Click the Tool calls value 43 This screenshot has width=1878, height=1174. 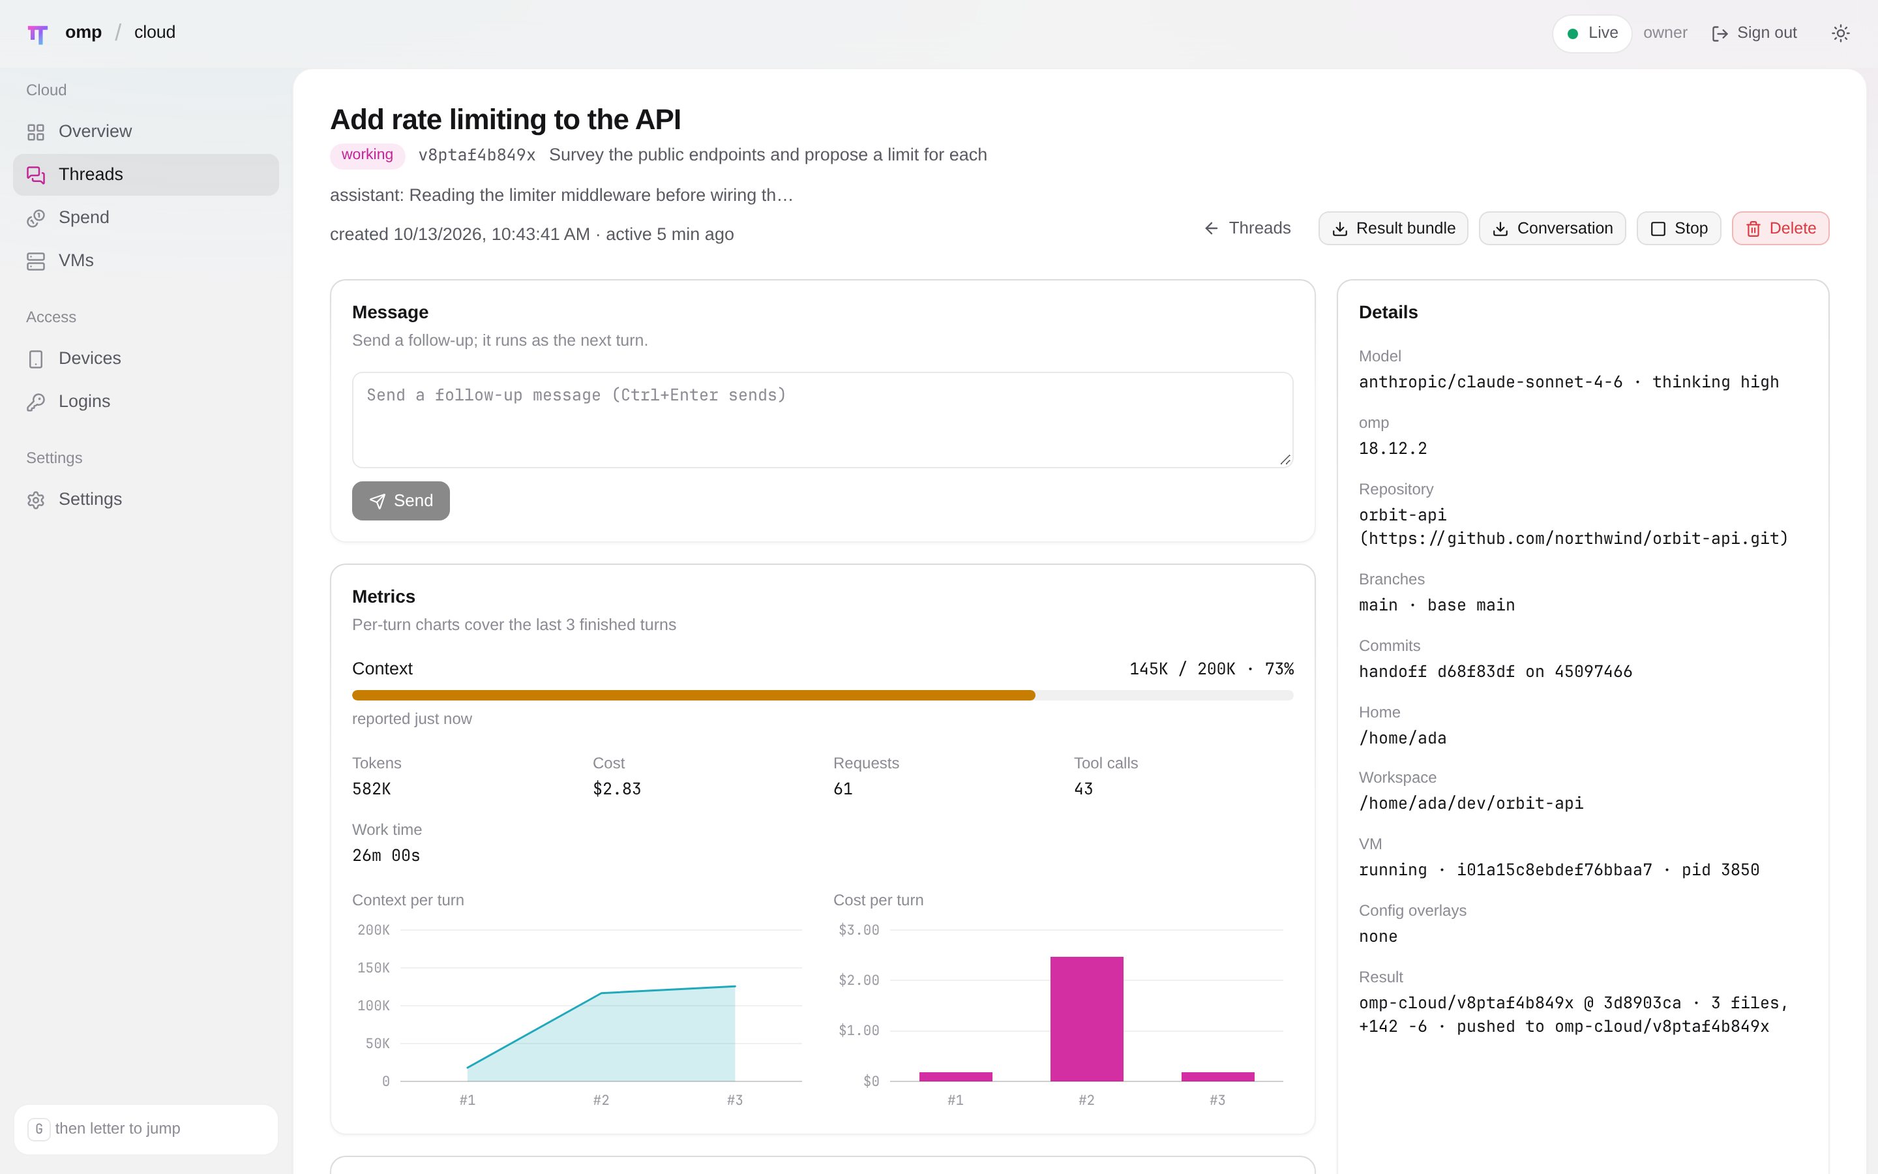click(x=1083, y=789)
